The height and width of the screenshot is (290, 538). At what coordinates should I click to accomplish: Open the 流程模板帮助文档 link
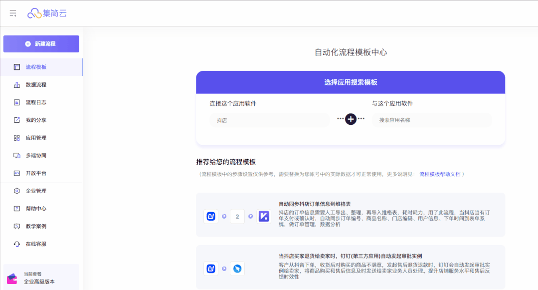[x=439, y=174]
